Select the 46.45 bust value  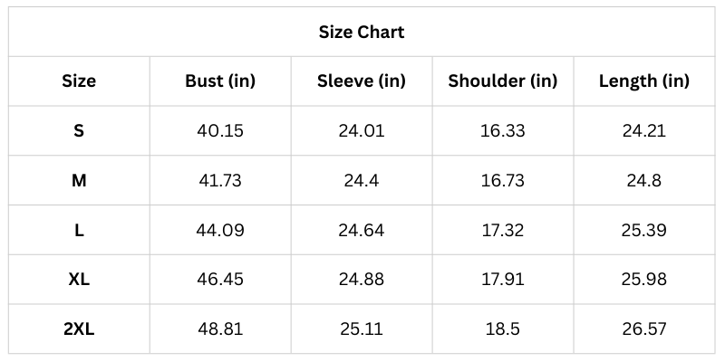click(x=220, y=280)
